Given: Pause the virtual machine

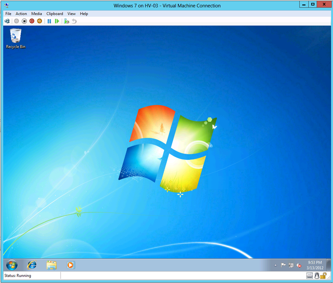Looking at the screenshot, I should (x=49, y=21).
